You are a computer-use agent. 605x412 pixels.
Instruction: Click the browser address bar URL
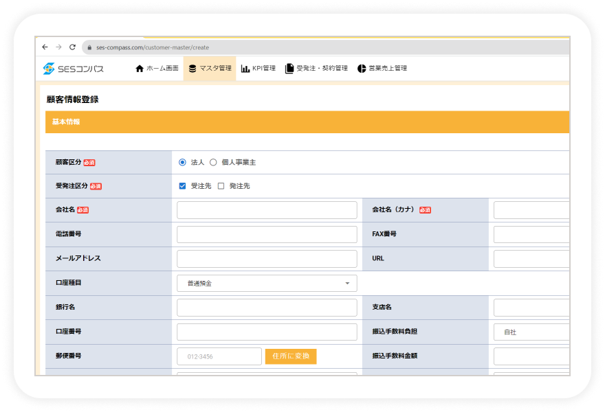tap(153, 47)
